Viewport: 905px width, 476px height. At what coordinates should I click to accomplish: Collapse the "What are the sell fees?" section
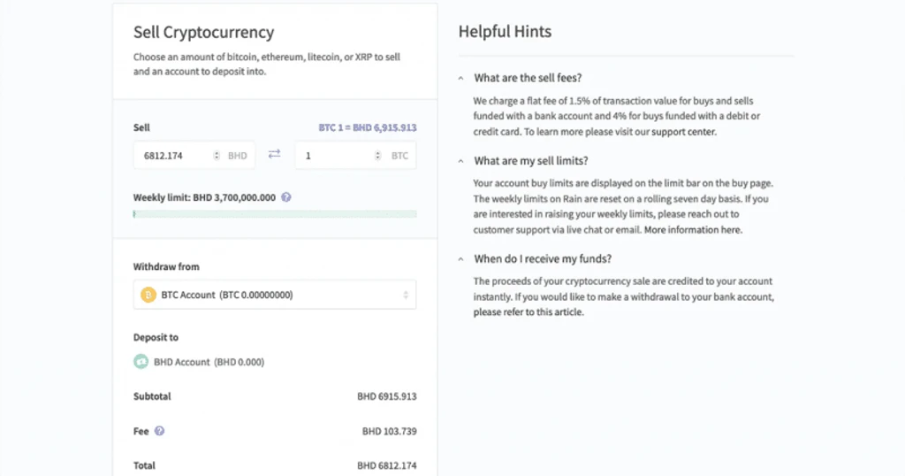pos(460,78)
